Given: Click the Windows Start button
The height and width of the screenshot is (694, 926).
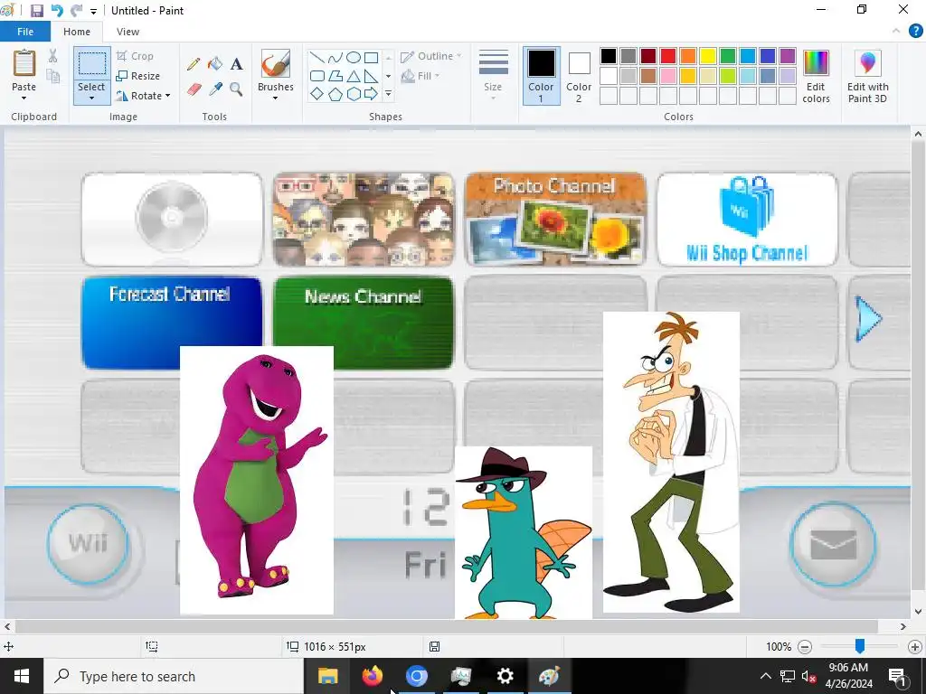Looking at the screenshot, I should pyautogui.click(x=22, y=676).
